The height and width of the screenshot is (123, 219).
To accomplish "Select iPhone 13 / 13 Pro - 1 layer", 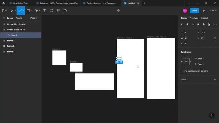I will (21, 24).
